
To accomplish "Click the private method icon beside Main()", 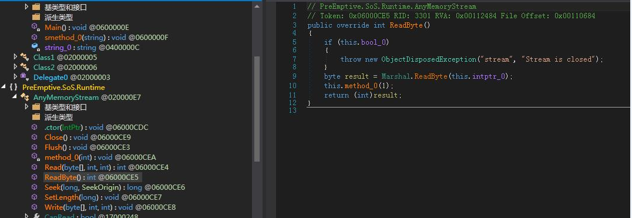I will (36, 27).
